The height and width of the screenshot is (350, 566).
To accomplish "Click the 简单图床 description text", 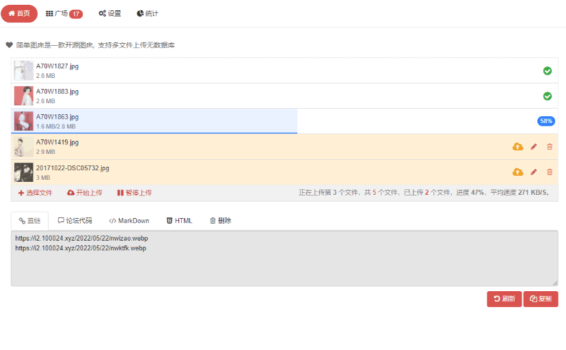I will click(x=95, y=45).
